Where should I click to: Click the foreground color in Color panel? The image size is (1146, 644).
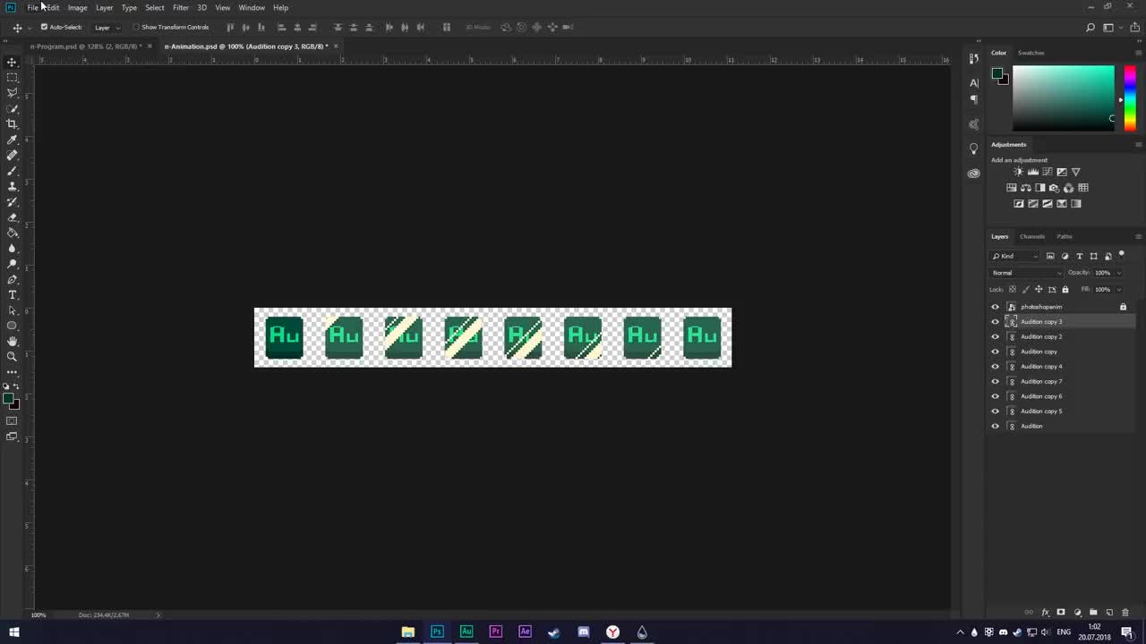pos(996,74)
